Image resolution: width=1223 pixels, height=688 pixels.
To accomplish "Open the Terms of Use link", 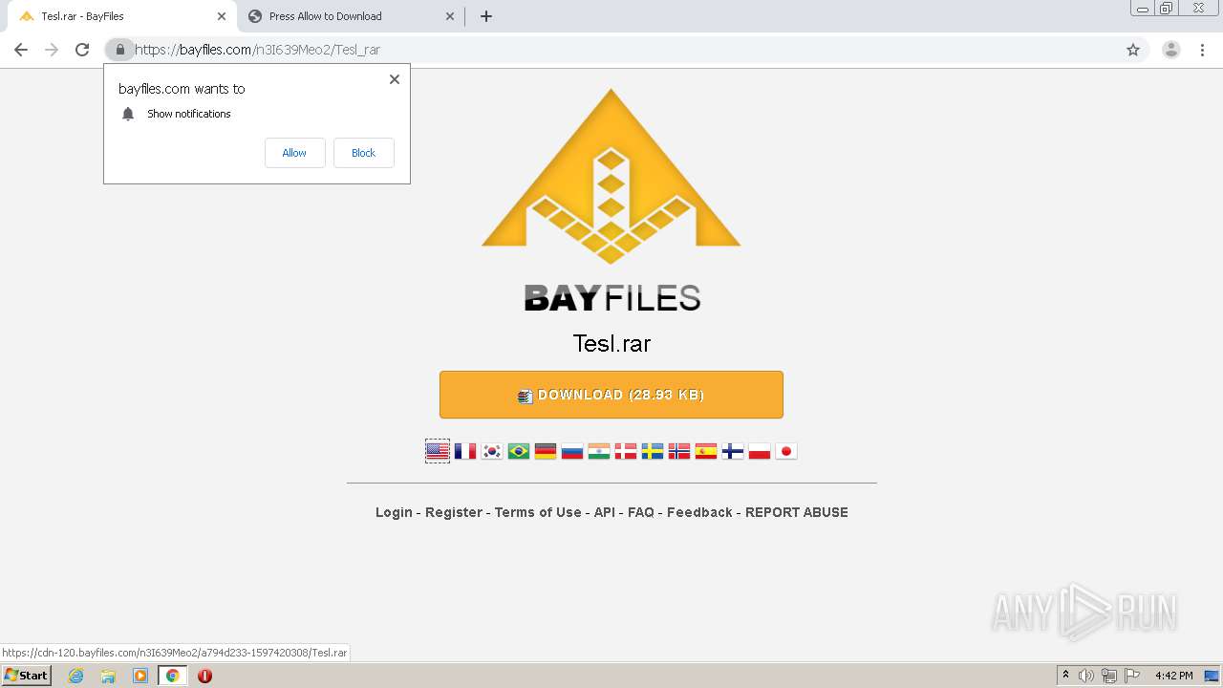I will click(x=538, y=512).
